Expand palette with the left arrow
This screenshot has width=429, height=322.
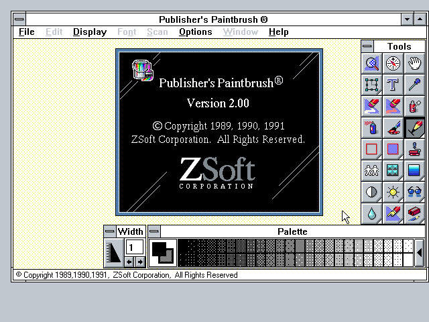click(x=419, y=253)
